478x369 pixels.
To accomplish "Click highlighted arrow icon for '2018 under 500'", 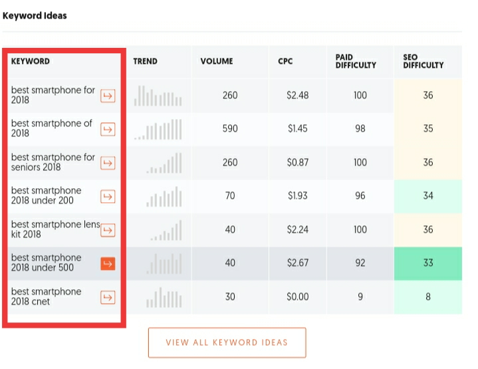I will coord(108,264).
